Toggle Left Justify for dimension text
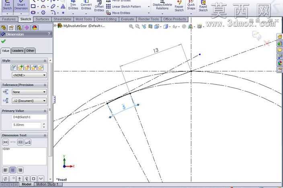Viewport: 283px width, 188px height. tap(6, 170)
